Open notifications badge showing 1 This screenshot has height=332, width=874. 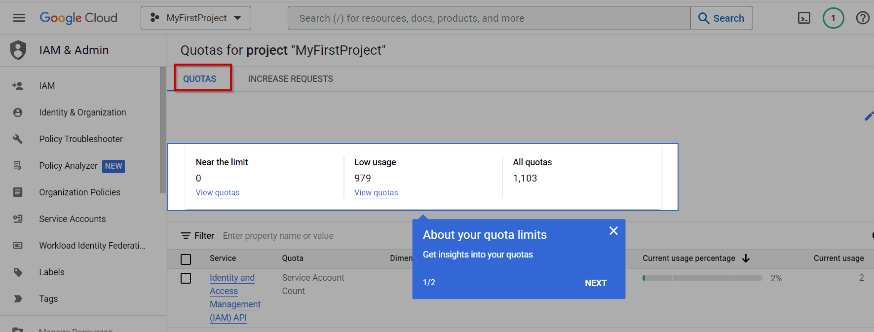833,18
